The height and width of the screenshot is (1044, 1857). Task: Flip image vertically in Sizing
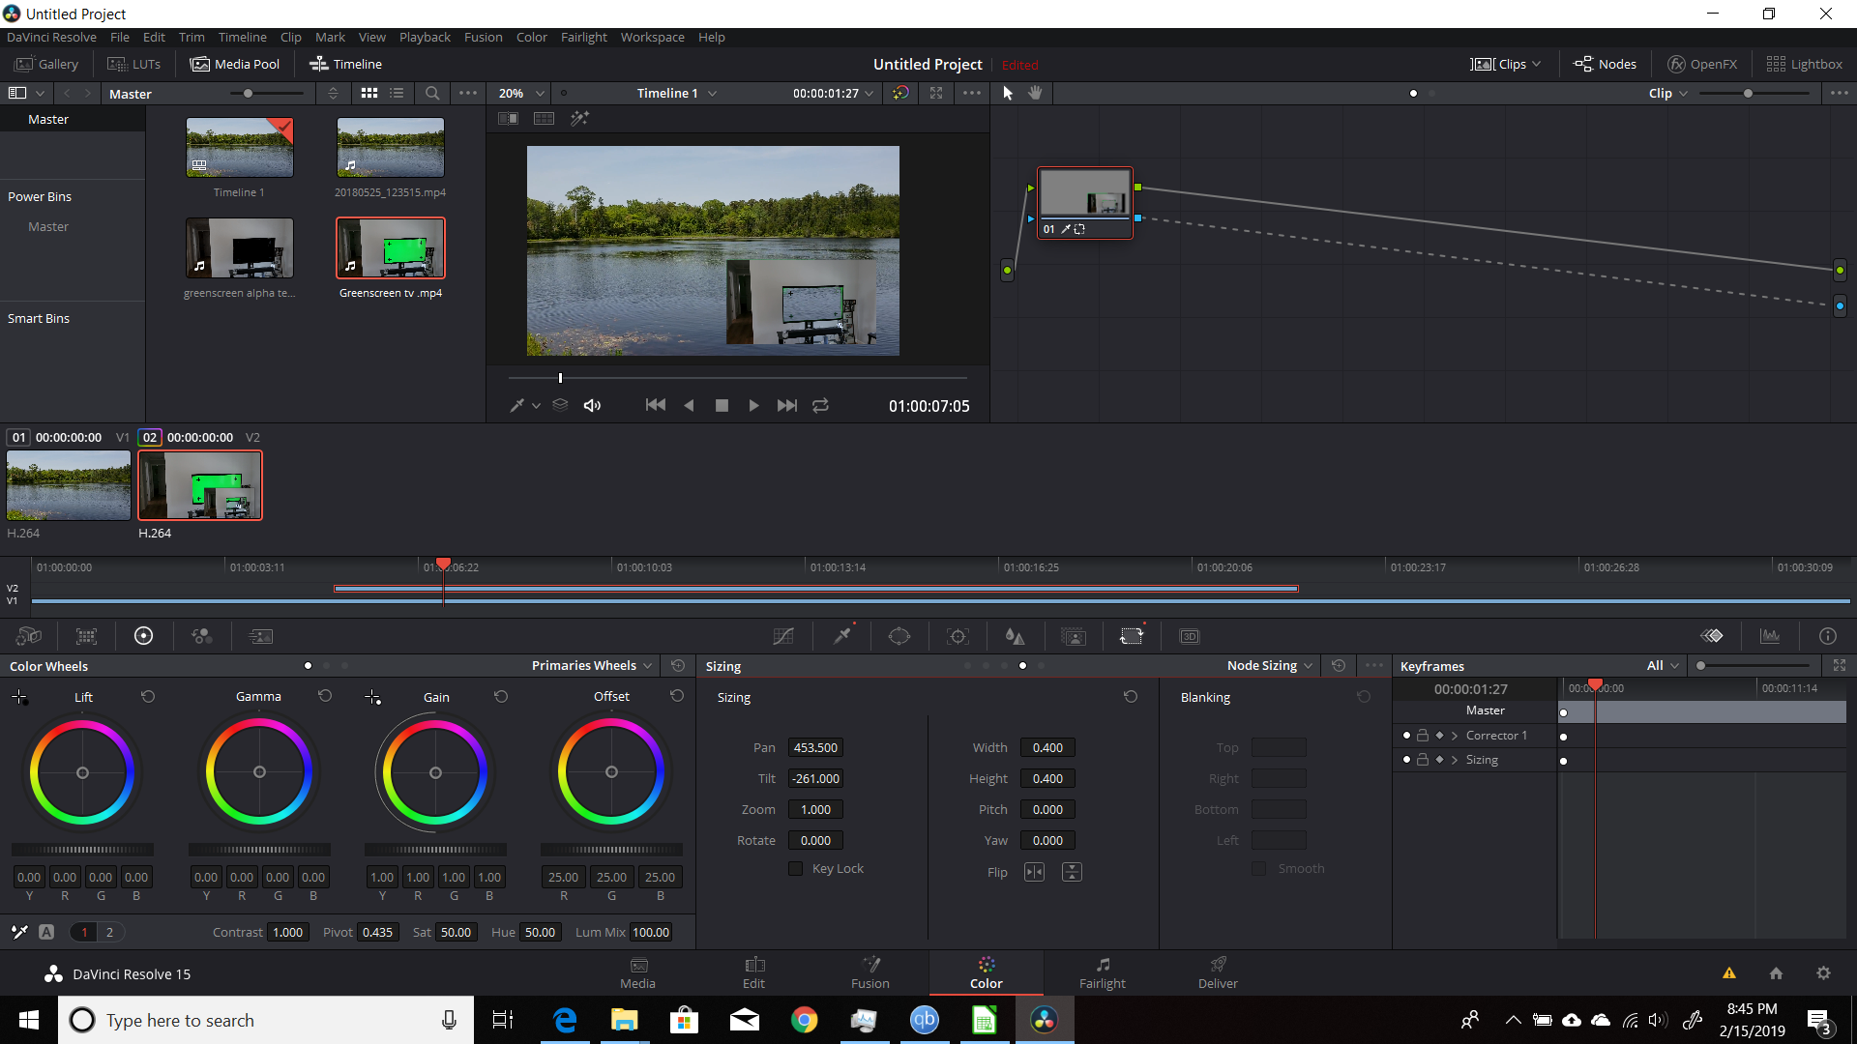1072,872
